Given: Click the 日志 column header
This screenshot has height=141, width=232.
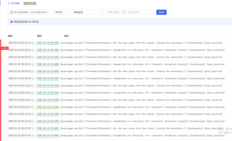Looking at the screenshot, I should click(x=67, y=36).
